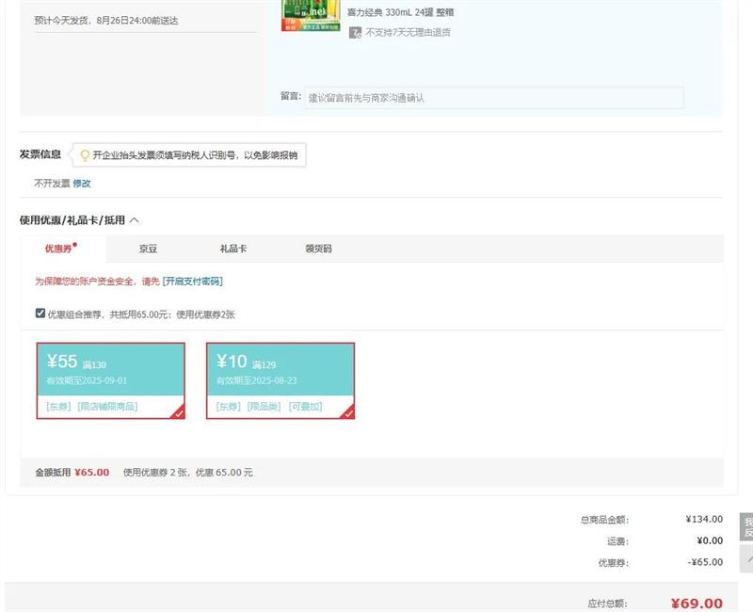
Task: Click the back-to-top arrow on right edge
Action: pos(747,560)
